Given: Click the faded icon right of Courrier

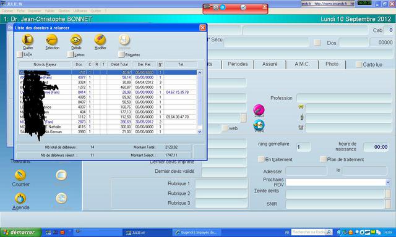Looking at the screenshot, I should click(61, 175).
